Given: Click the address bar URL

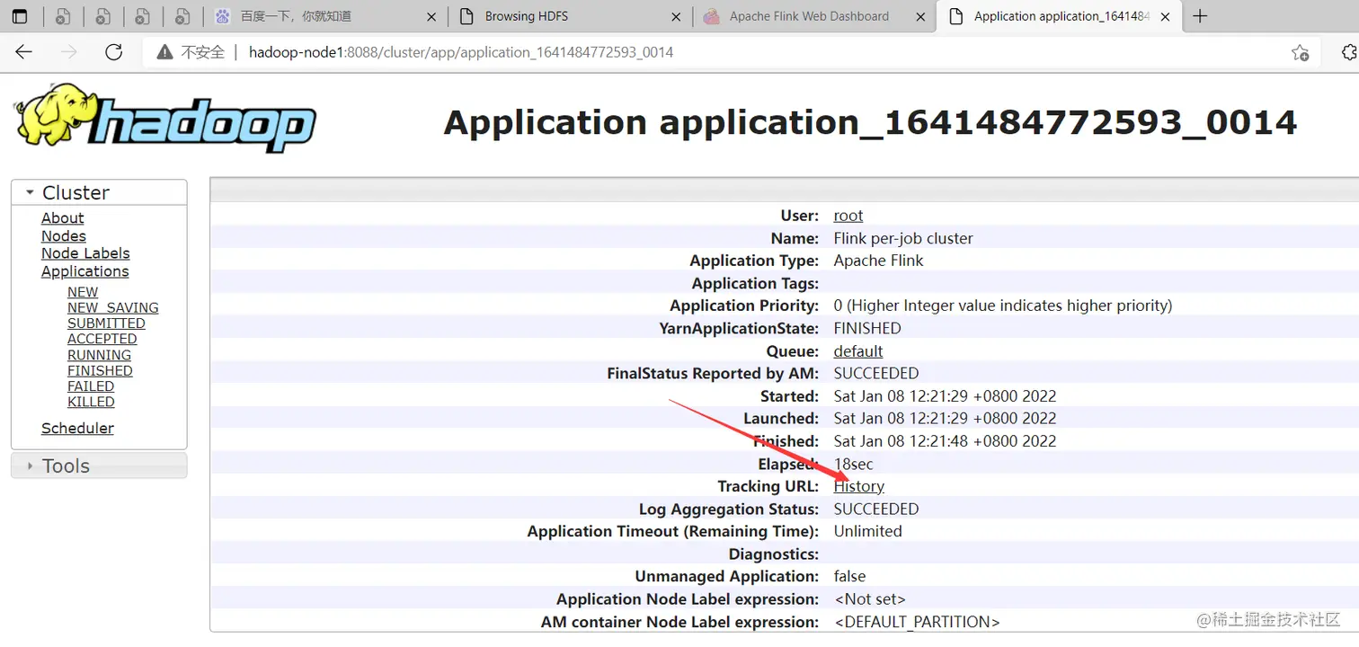Looking at the screenshot, I should [461, 52].
